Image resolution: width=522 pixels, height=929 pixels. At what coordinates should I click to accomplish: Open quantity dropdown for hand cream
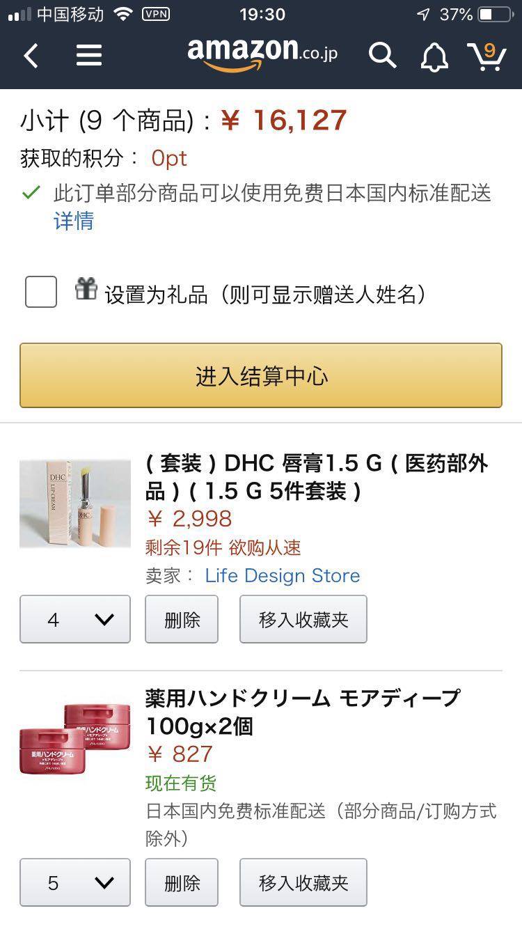pyautogui.click(x=75, y=882)
